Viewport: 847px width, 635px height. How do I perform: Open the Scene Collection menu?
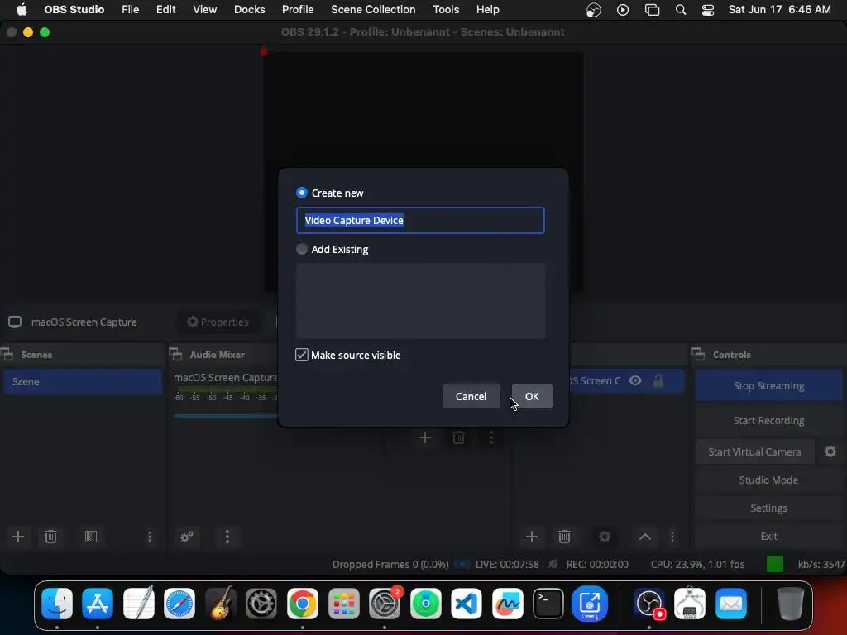[x=373, y=9]
